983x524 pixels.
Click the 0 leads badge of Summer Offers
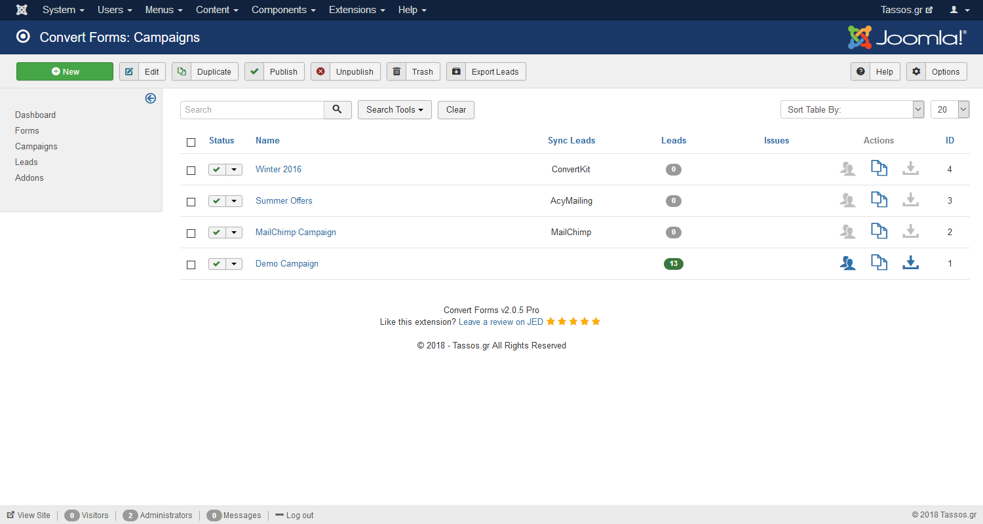coord(674,201)
